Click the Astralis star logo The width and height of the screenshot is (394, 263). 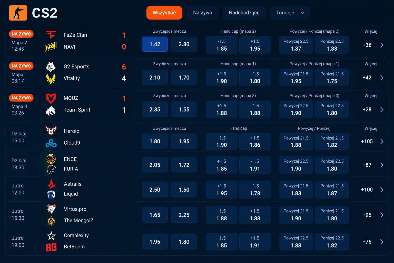(51, 184)
